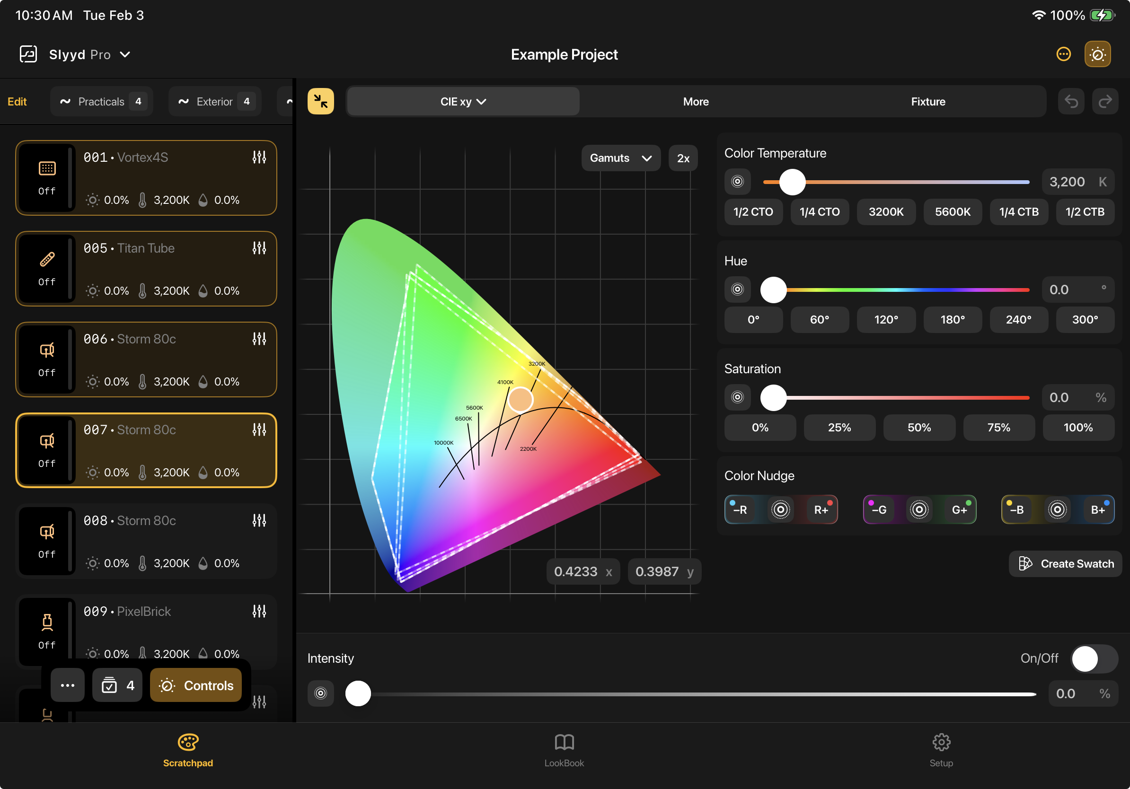
Task: Toggle the 005 Titan Tube Off button
Action: click(x=47, y=269)
